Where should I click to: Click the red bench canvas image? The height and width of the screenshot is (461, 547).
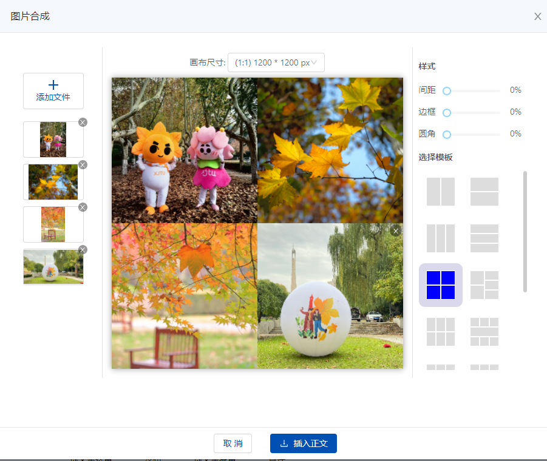coord(185,296)
